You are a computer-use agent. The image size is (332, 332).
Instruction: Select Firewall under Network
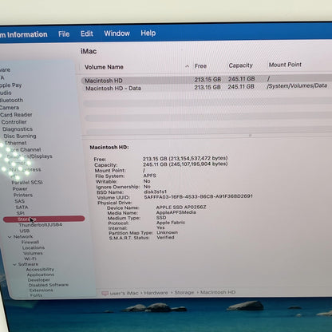pos(30,242)
